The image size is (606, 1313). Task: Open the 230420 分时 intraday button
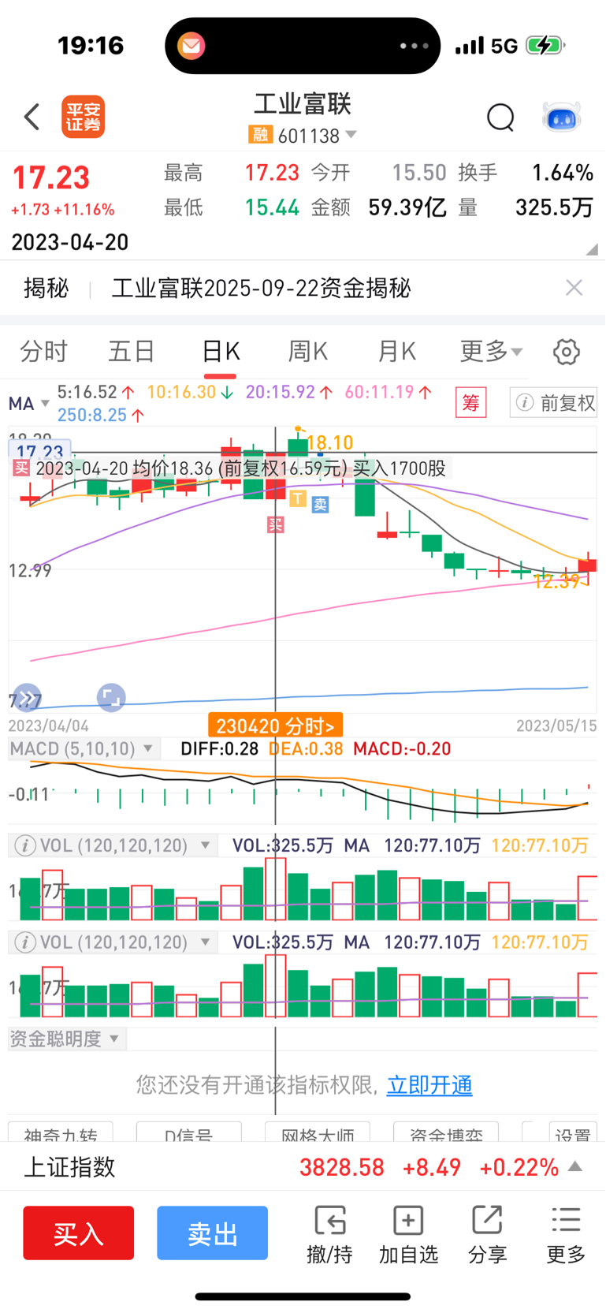pos(275,726)
